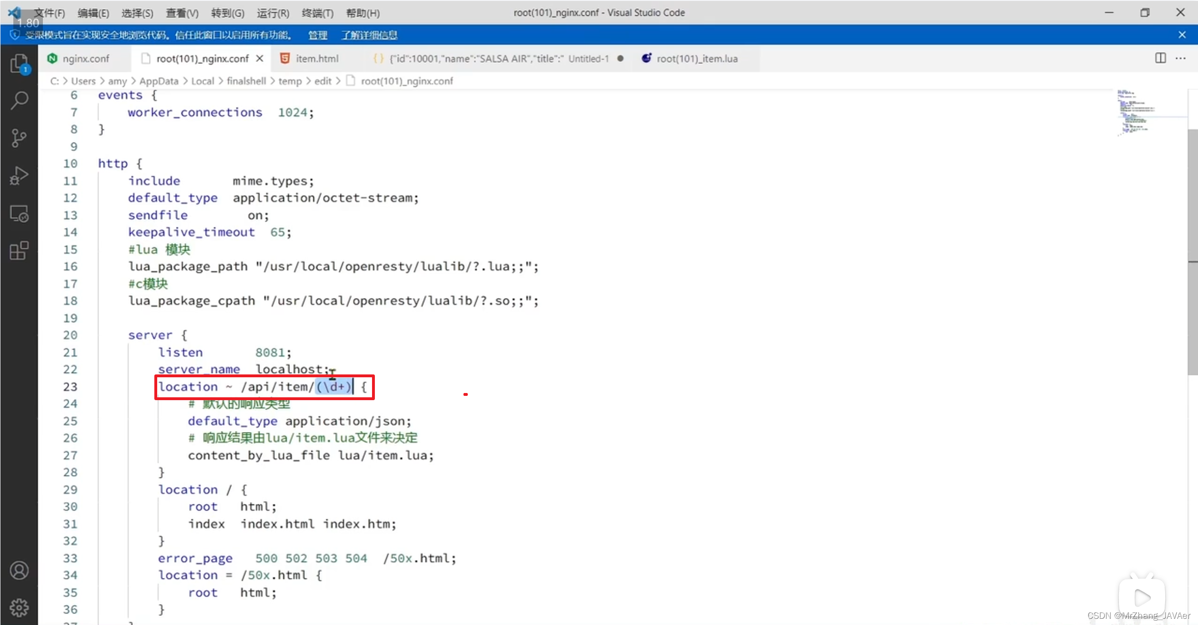
Task: Open Source Control view
Action: tap(19, 138)
